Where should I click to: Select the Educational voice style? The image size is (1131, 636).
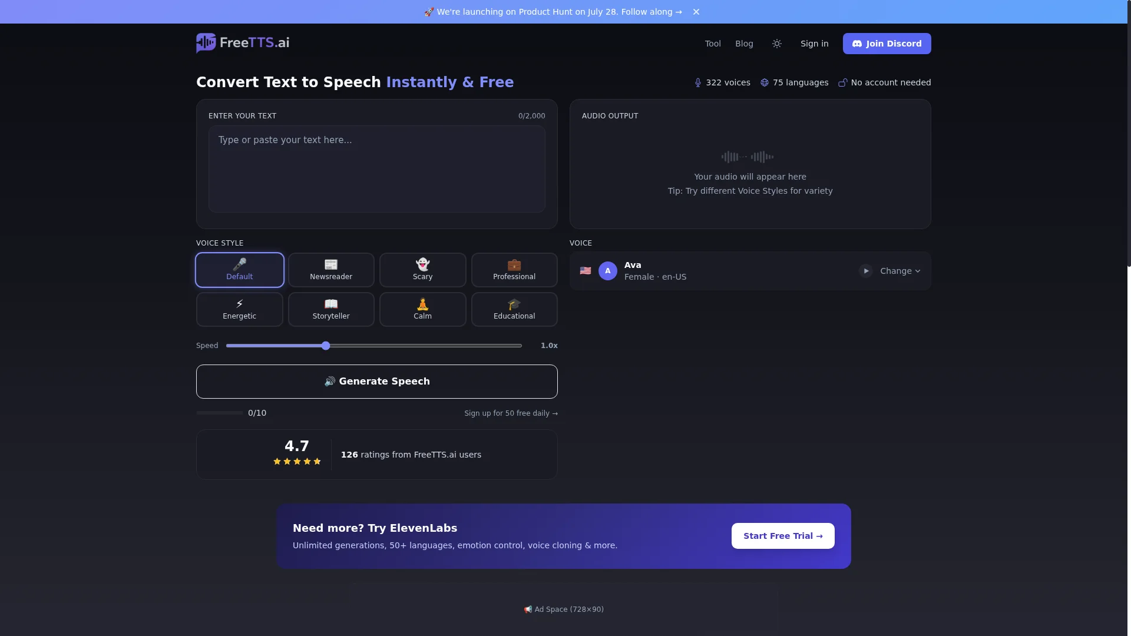[514, 310]
